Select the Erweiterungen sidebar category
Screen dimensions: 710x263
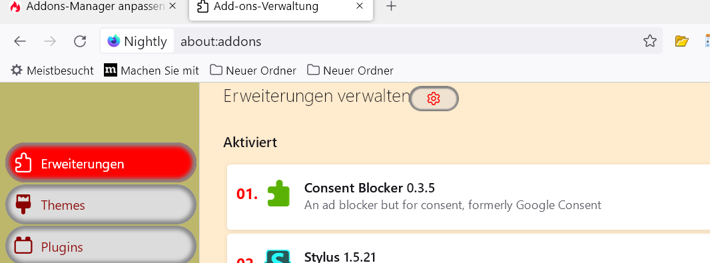pos(101,163)
